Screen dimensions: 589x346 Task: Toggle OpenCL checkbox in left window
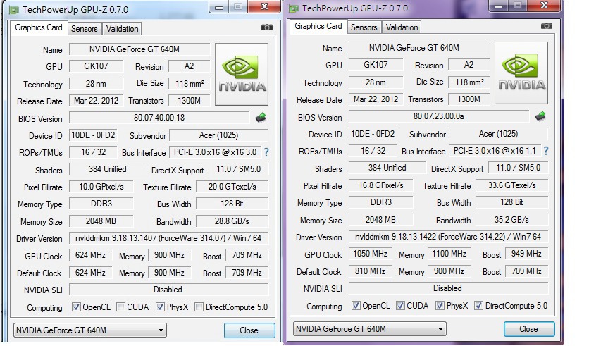(76, 307)
